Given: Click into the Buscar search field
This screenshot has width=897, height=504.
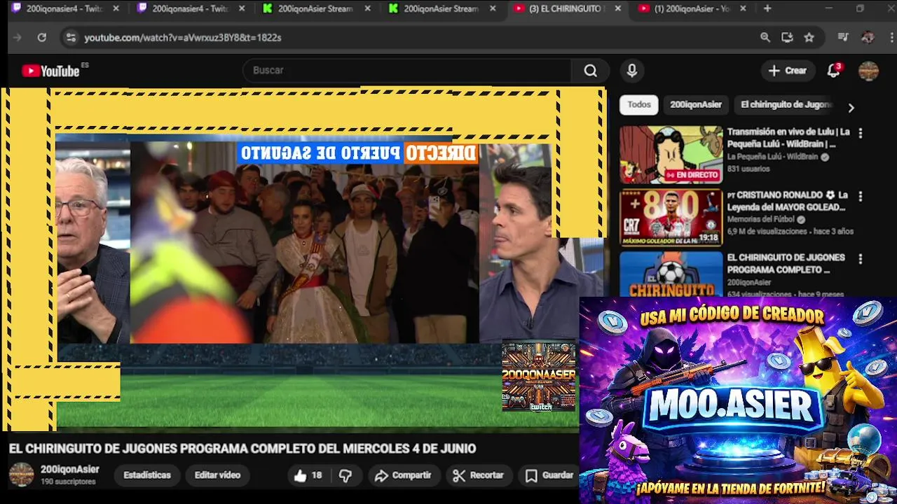Looking at the screenshot, I should 406,71.
